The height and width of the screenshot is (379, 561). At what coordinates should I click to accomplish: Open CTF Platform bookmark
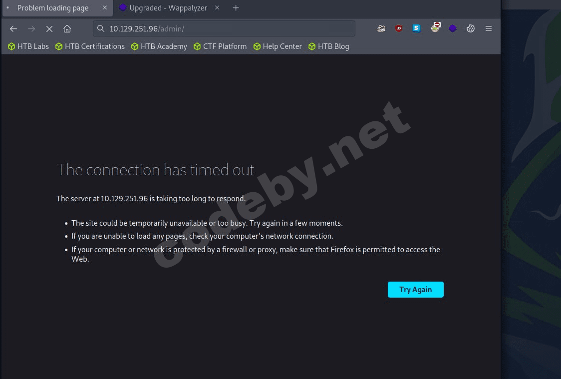(x=220, y=46)
